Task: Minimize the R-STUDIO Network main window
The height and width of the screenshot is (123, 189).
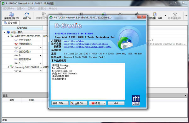Action: pos(171,3)
